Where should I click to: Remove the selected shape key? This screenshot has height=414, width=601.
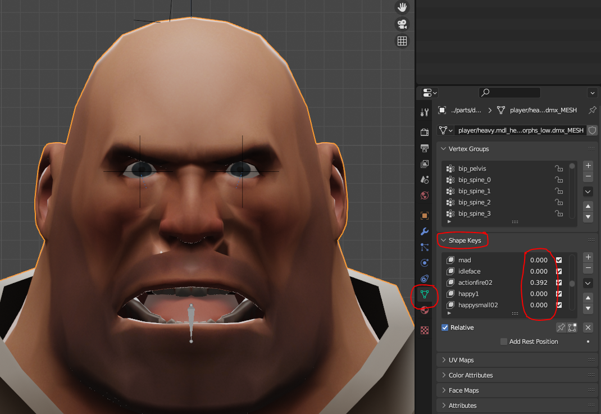click(588, 267)
